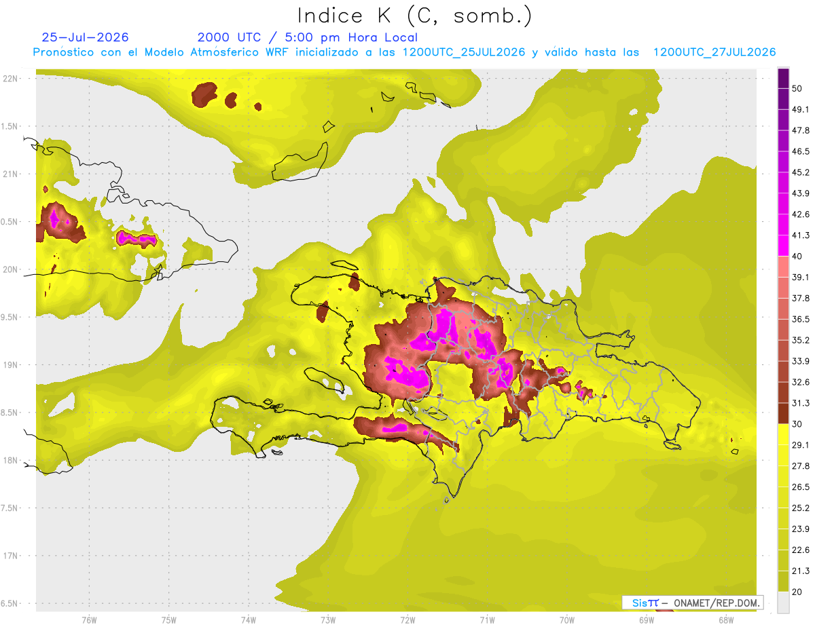Click the '68W' longitude axis label
This screenshot has width=815, height=629.
pyautogui.click(x=726, y=620)
